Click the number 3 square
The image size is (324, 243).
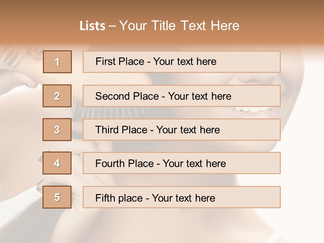[x=57, y=130]
